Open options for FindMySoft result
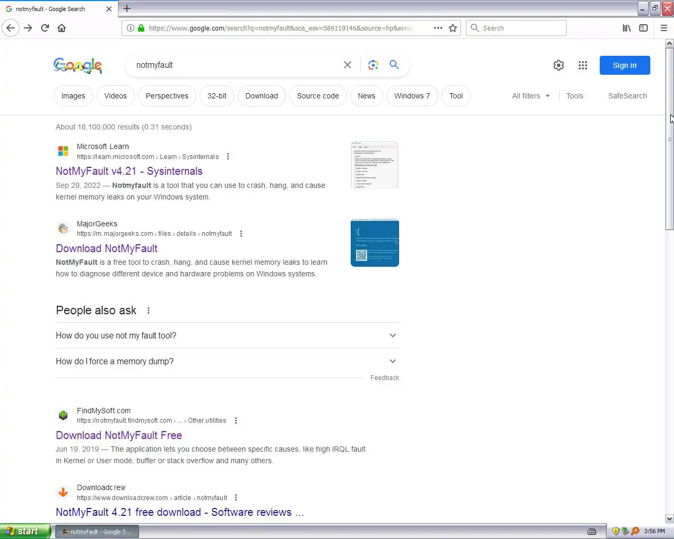The image size is (674, 539). (236, 421)
